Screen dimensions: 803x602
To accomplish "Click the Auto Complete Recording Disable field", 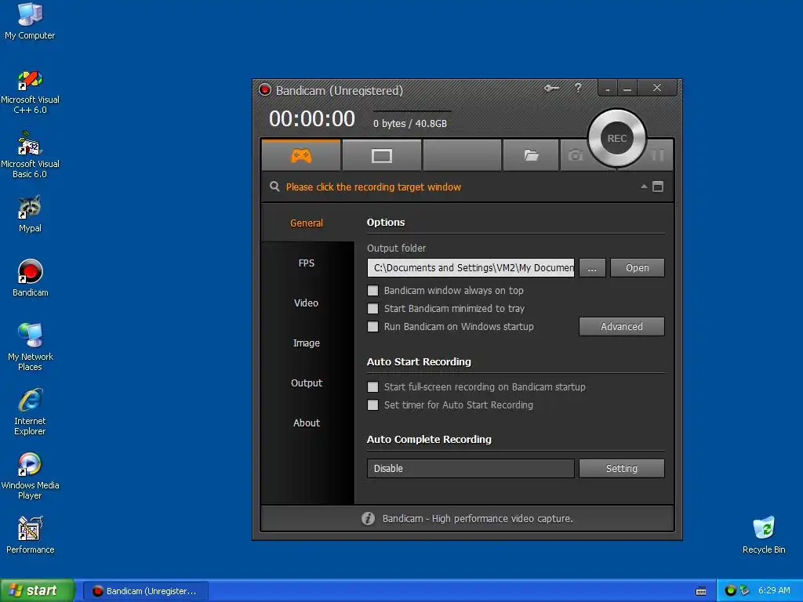I will (471, 469).
